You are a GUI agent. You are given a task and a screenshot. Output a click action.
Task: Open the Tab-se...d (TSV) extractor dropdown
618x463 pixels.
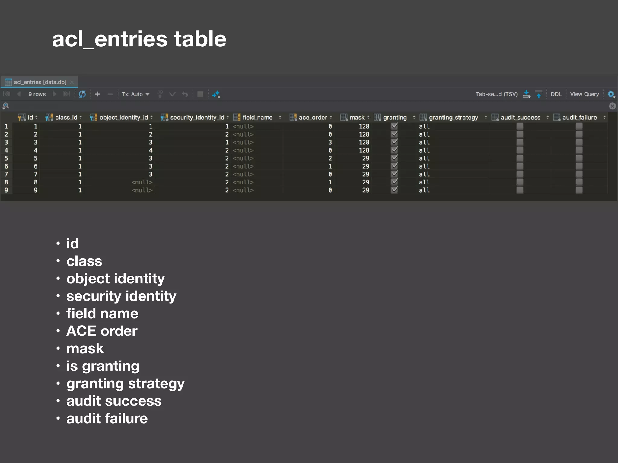coord(496,94)
